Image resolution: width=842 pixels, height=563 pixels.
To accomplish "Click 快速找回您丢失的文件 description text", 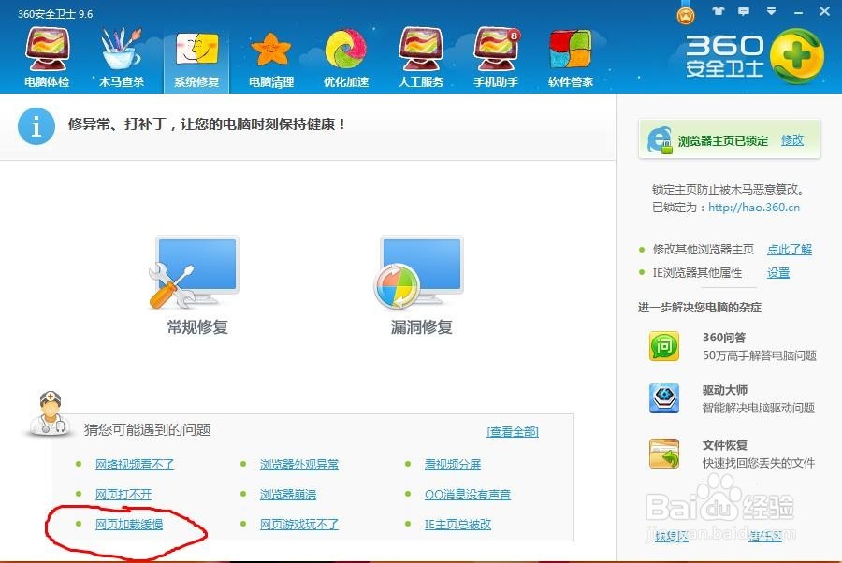I will coord(759,463).
